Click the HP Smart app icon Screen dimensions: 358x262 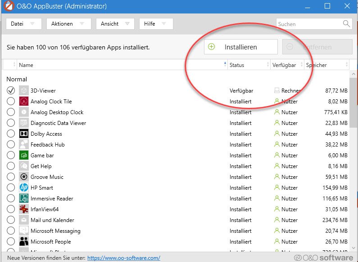[x=24, y=188]
